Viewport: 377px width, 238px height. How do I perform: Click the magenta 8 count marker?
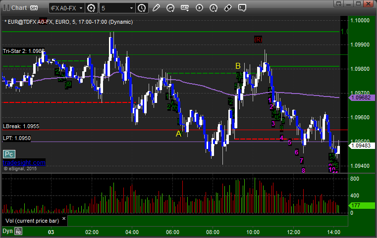point(303,171)
